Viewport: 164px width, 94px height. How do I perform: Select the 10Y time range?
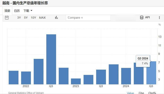pyautogui.click(x=34, y=18)
